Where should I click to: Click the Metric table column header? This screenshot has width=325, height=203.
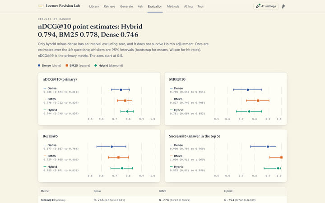click(45, 191)
